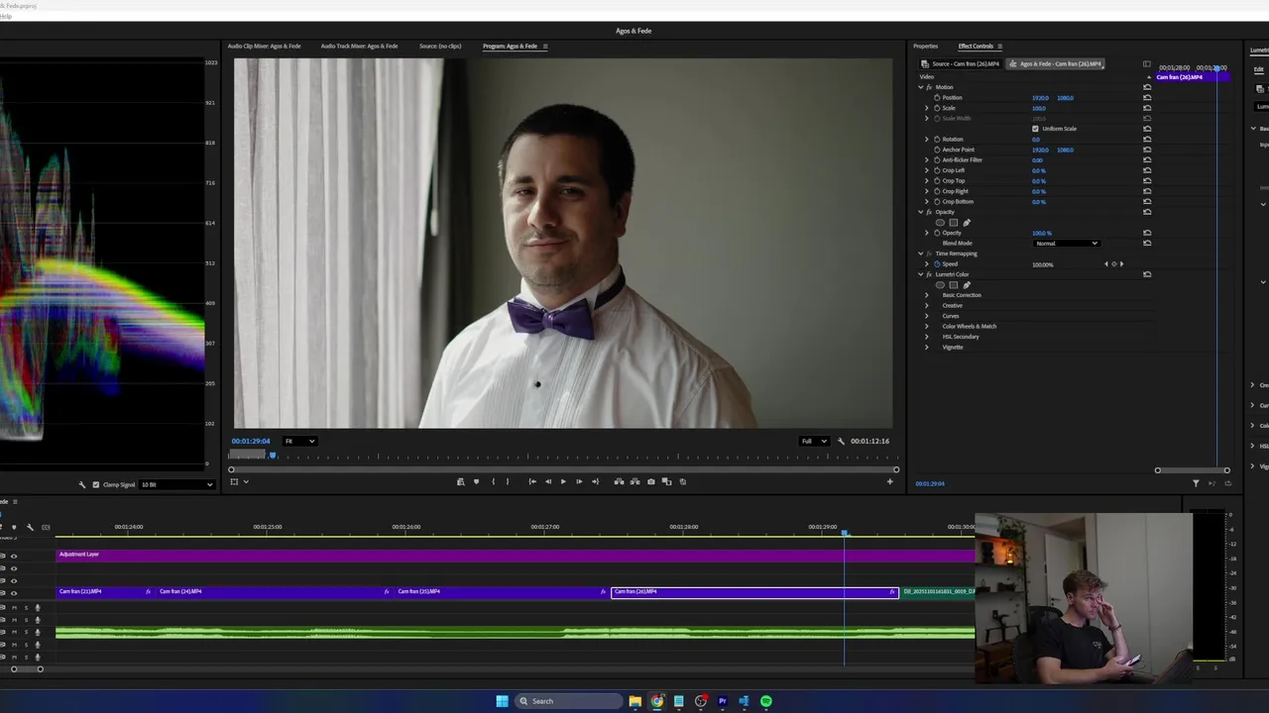1269x713 pixels.
Task: Click the Button Editor plus icon
Action: pyautogui.click(x=889, y=482)
